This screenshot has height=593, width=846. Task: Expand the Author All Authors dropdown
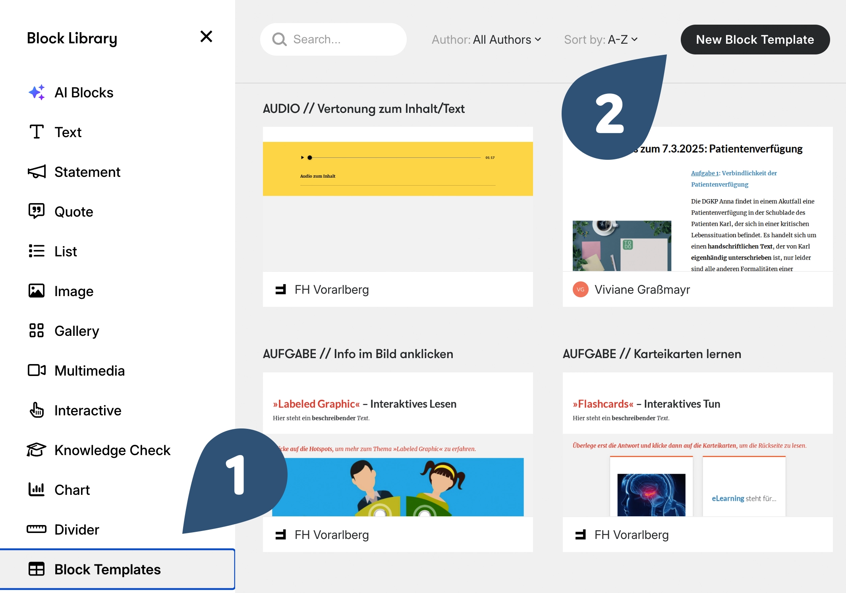pyautogui.click(x=486, y=39)
